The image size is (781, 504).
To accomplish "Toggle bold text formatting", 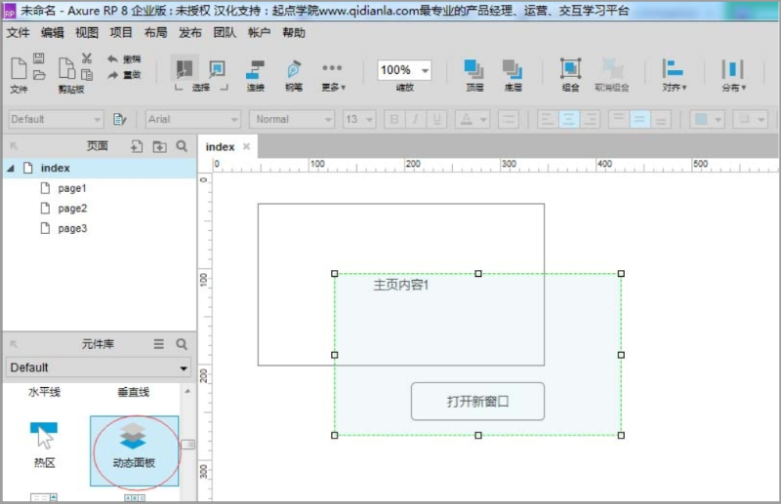I will (x=394, y=119).
